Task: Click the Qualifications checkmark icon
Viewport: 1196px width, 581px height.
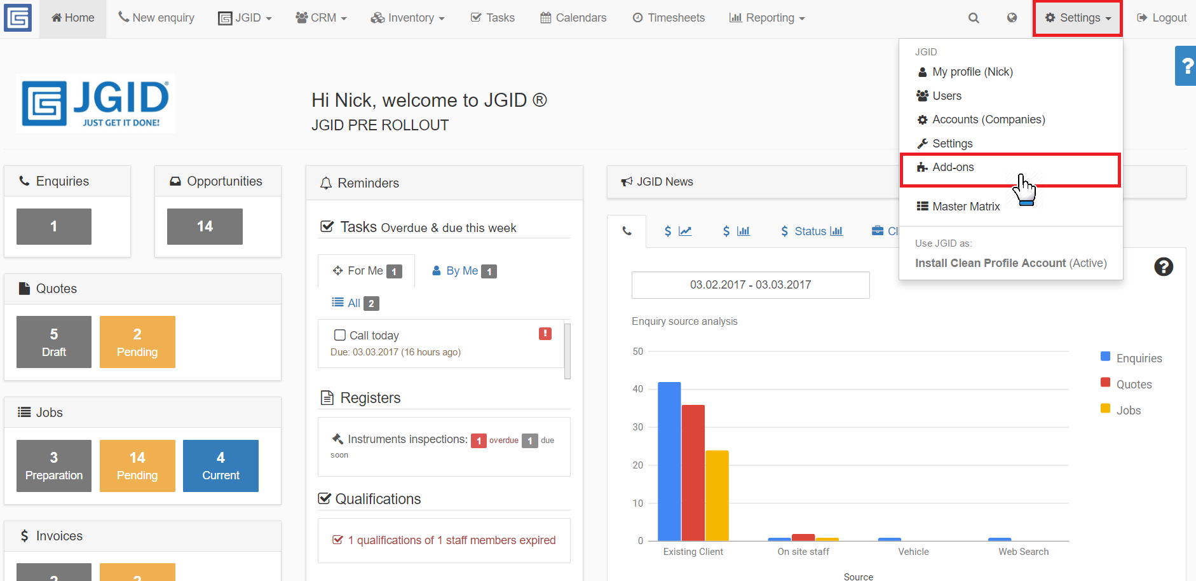Action: (x=324, y=499)
